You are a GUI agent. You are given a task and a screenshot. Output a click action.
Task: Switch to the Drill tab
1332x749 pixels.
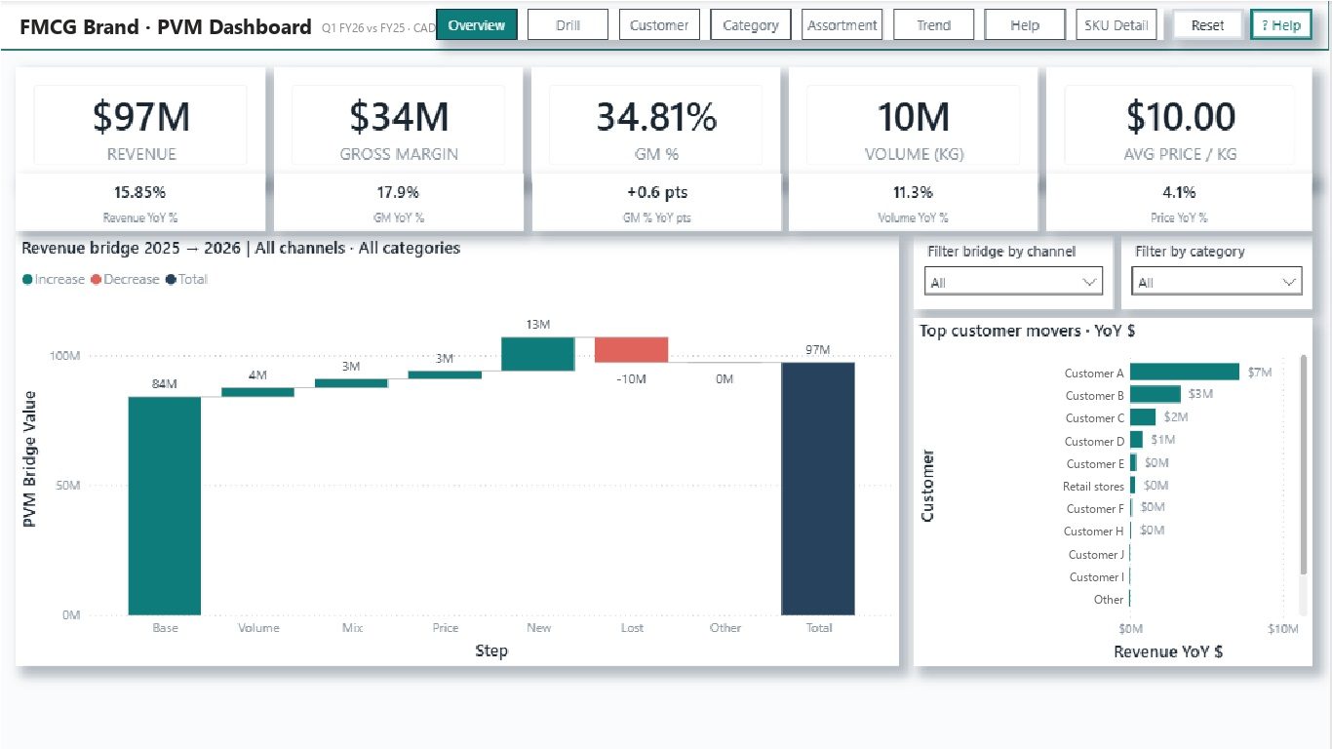[568, 25]
